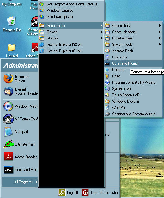Click Set Program Access and Defaults icon
The height and width of the screenshot is (198, 164).
pos(42,4)
